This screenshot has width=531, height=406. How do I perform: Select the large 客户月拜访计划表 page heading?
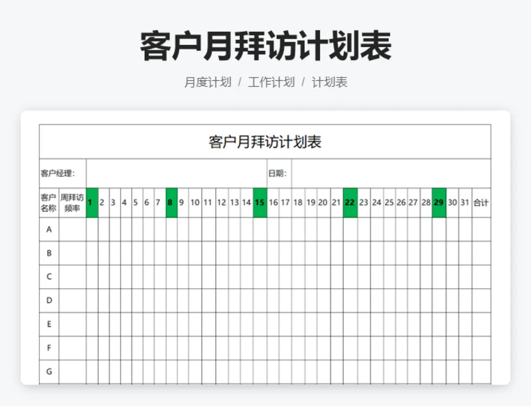[x=266, y=46]
